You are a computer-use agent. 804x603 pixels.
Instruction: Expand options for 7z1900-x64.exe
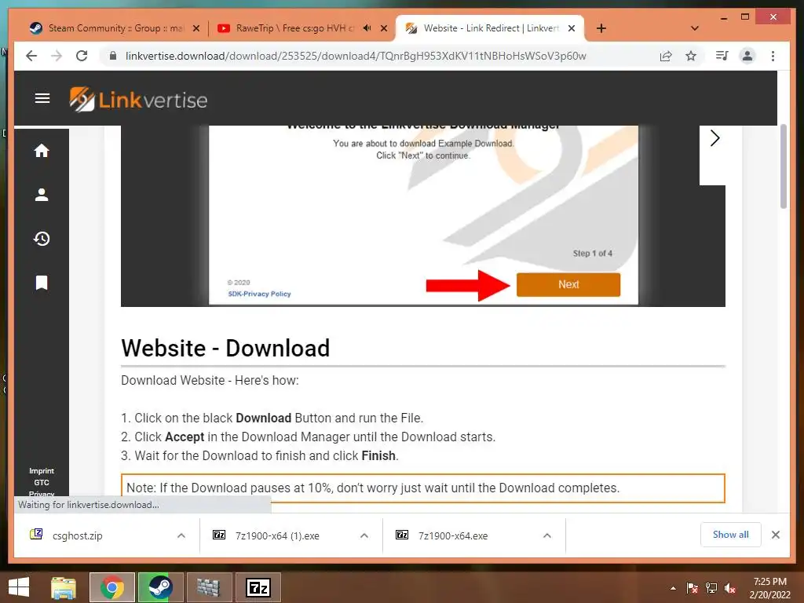547,535
